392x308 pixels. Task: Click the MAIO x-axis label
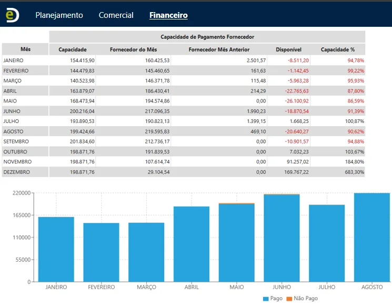pos(237,287)
